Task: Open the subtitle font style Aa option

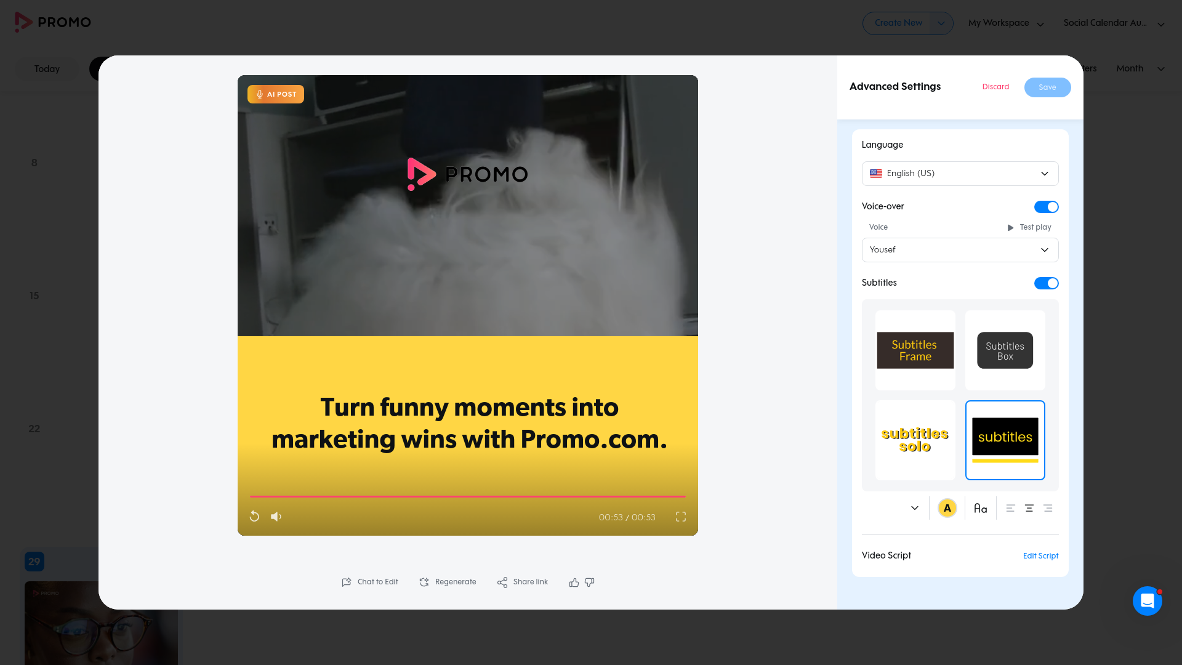Action: click(981, 508)
